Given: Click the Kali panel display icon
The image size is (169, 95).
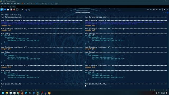Looking at the screenshot, I should pyautogui.click(x=148, y=9).
